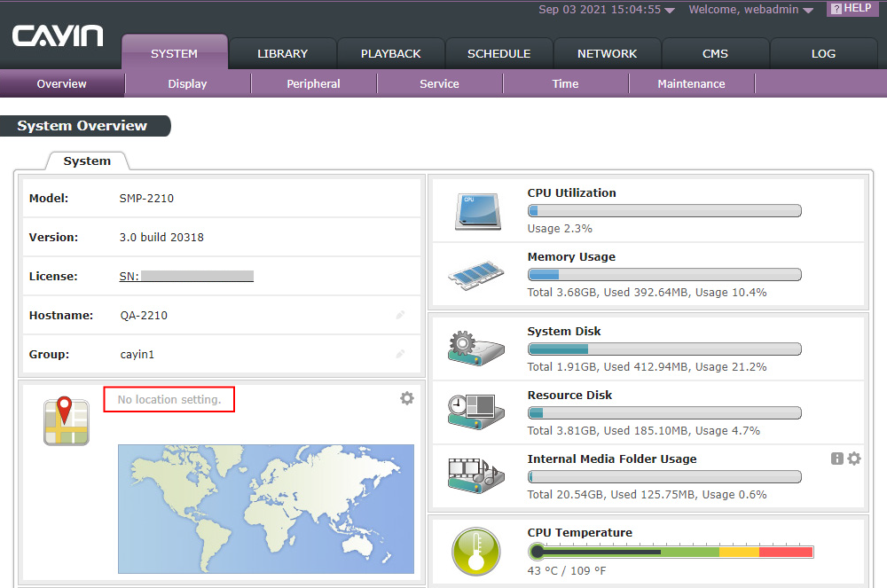The width and height of the screenshot is (887, 588).
Task: Open the Peripheral submenu
Action: [x=313, y=83]
